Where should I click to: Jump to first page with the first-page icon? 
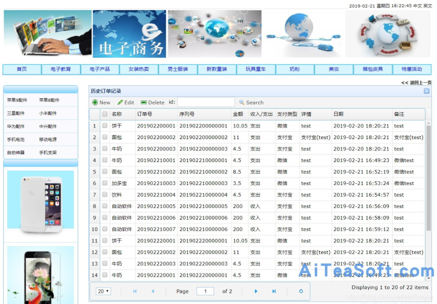point(135,291)
